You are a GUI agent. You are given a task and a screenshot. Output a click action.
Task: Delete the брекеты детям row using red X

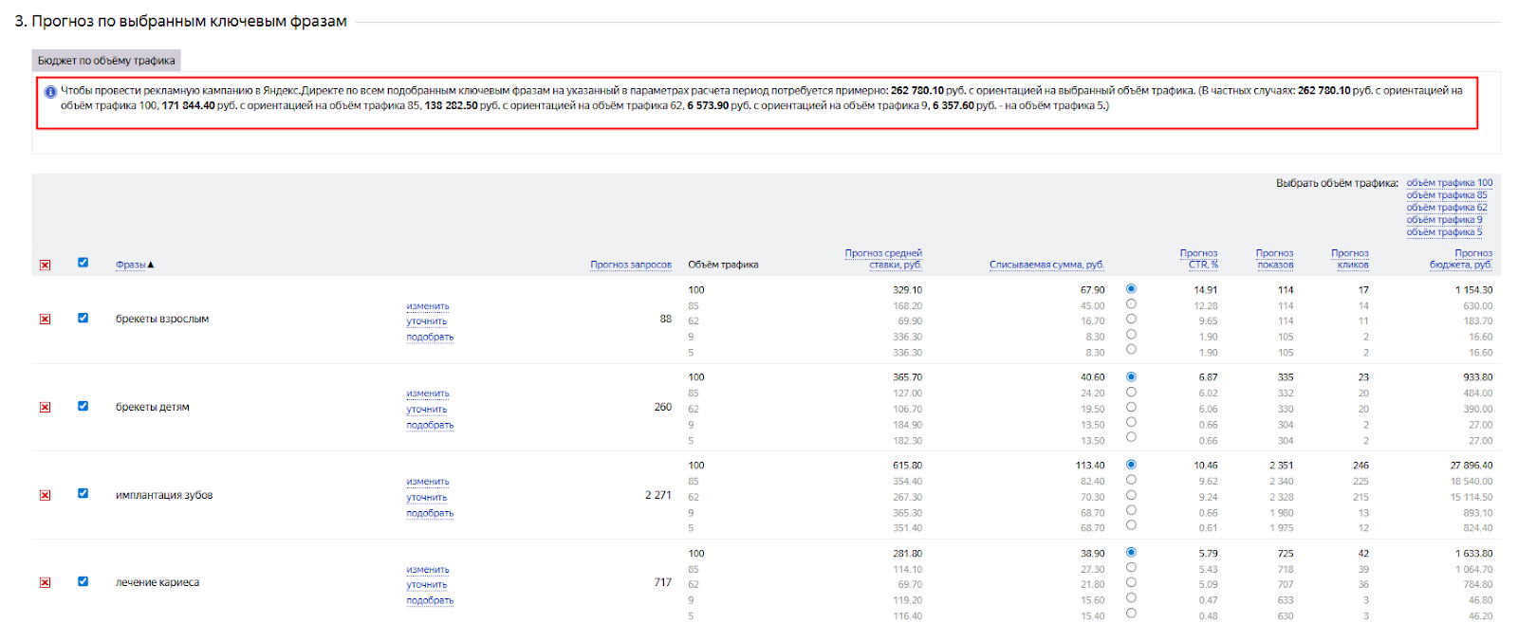[45, 408]
